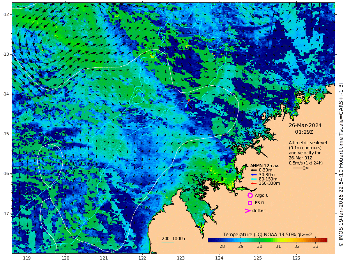Select the magenta drifter chevron symbol
343x265 pixels.
248,210
